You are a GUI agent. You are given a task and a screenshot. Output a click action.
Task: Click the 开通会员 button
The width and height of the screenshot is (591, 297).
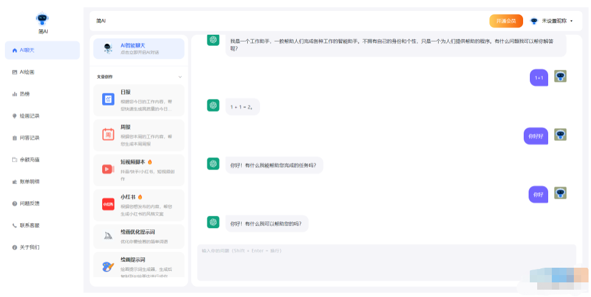505,21
